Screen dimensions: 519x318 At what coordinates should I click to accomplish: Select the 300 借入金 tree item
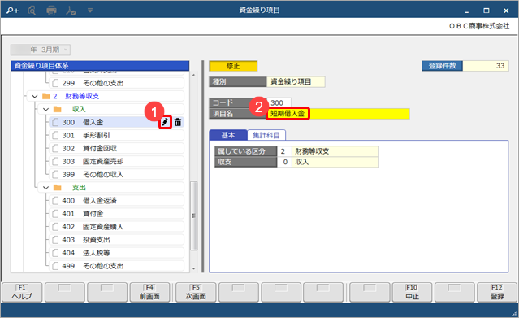[x=116, y=122]
